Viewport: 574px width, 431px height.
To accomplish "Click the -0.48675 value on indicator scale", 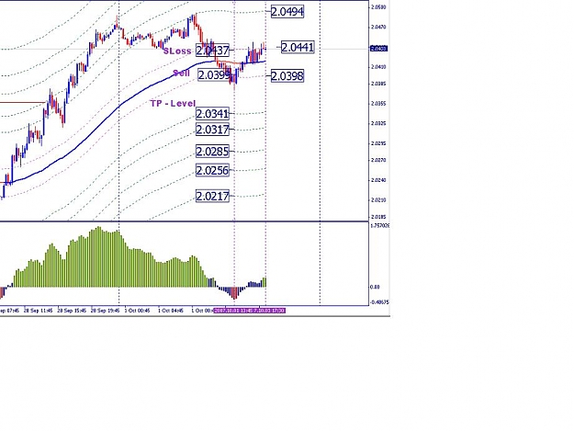I will (x=380, y=302).
